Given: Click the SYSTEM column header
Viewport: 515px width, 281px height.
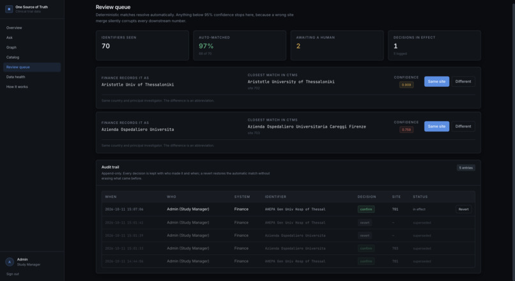Looking at the screenshot, I should pyautogui.click(x=242, y=197).
